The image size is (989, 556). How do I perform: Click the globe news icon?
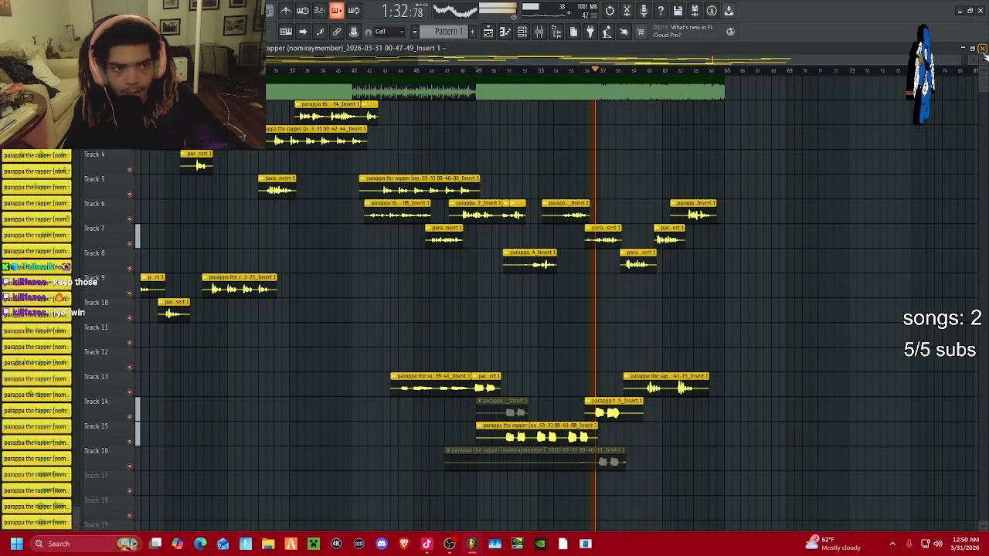pos(730,32)
